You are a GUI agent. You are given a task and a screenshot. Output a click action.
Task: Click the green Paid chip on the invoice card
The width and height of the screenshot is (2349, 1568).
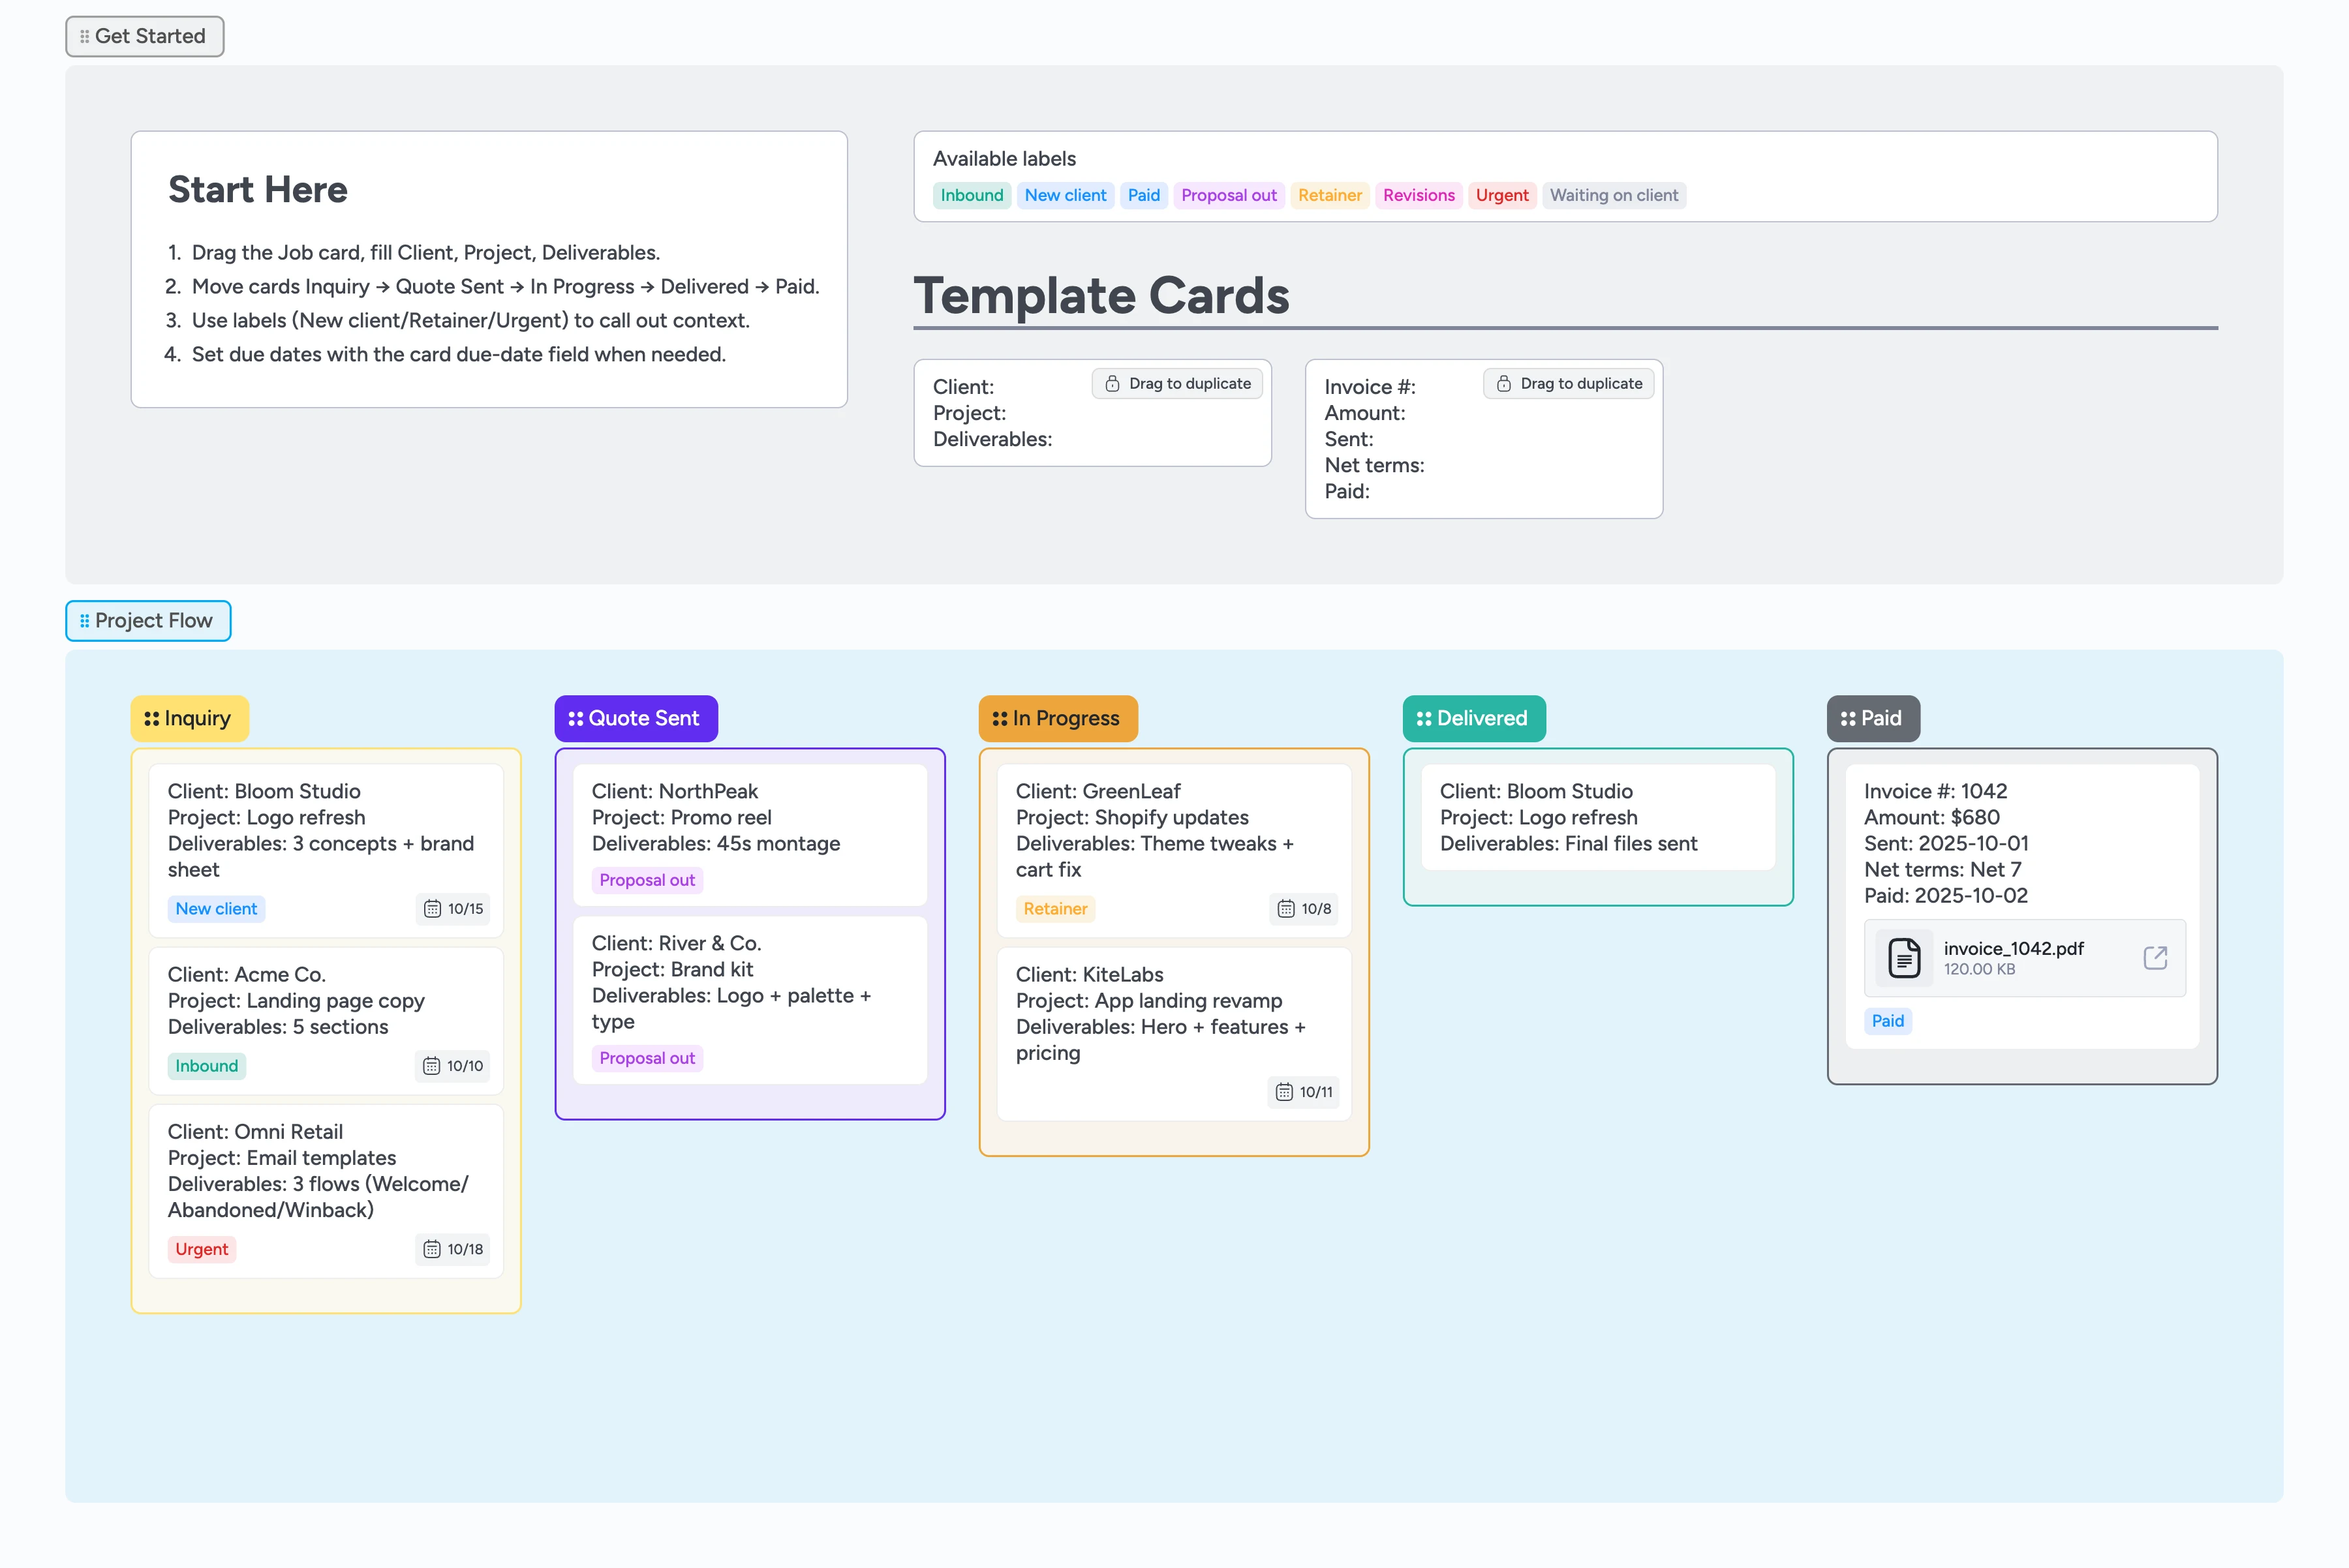[x=1888, y=1021]
